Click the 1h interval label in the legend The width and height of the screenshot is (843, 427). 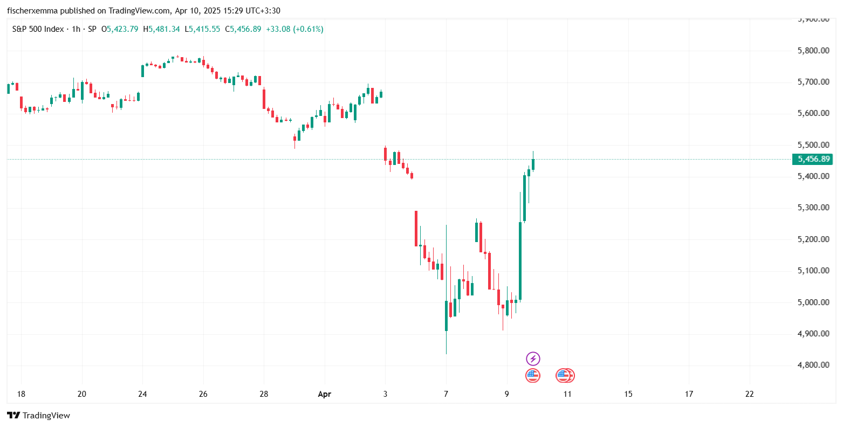pos(76,29)
